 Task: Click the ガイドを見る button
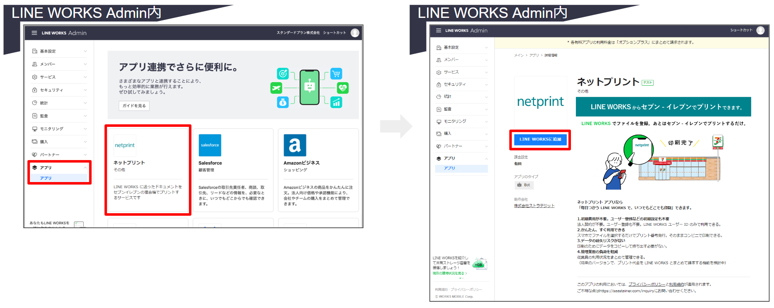point(134,106)
